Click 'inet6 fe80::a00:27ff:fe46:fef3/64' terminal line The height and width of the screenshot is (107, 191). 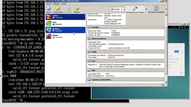click(34, 92)
